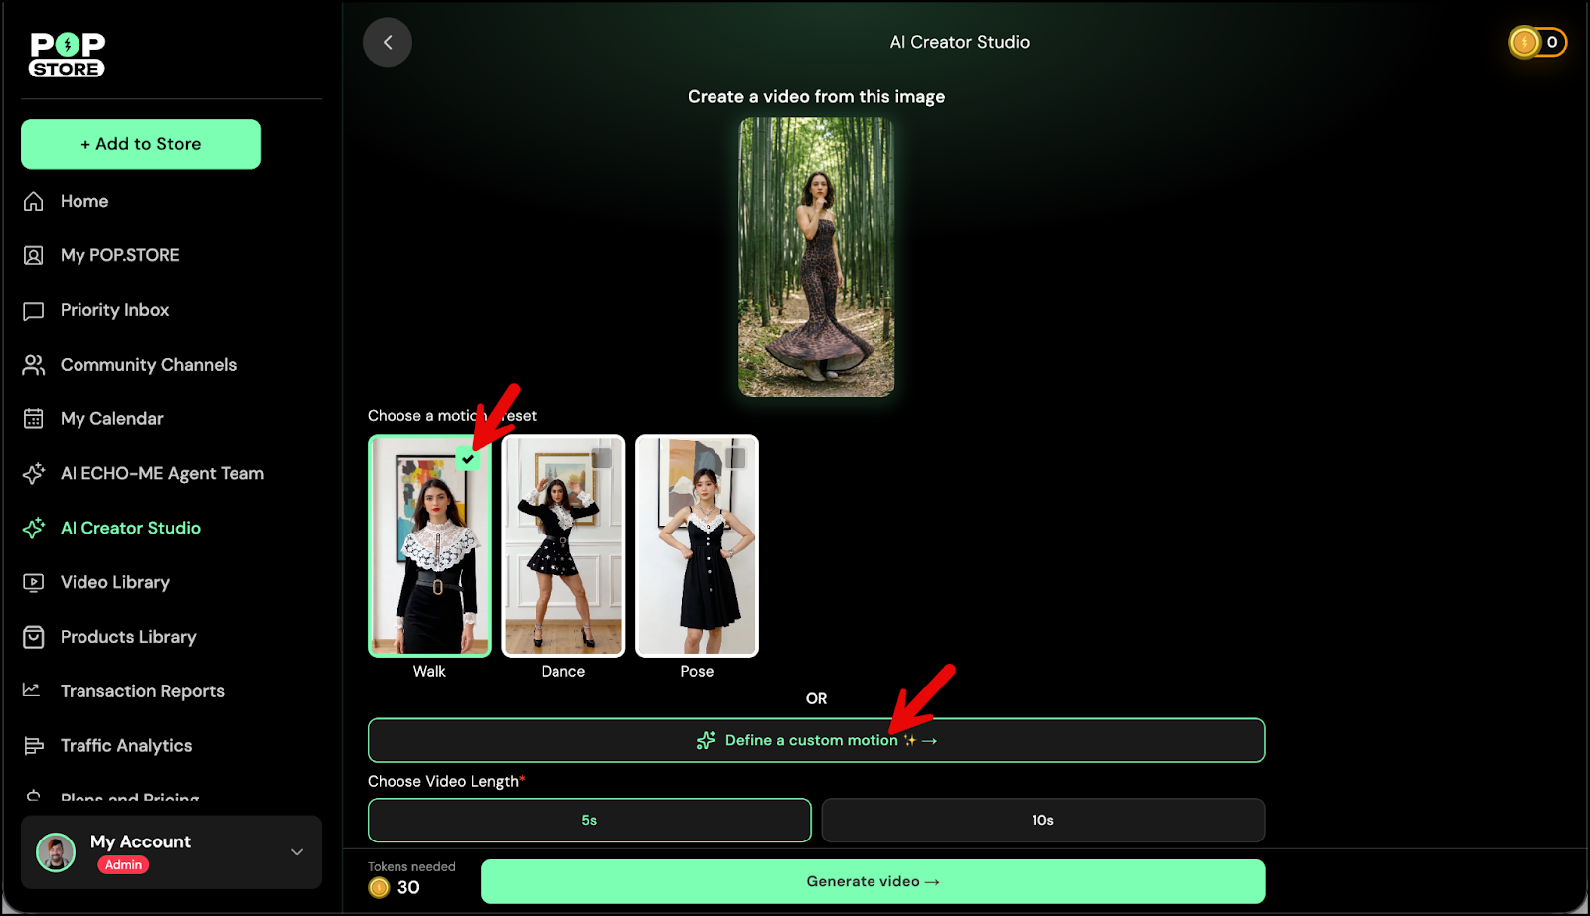This screenshot has width=1590, height=916.
Task: Open Video Library play icon
Action: pos(34,583)
